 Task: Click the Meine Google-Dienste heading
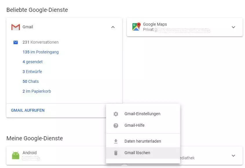click(x=35, y=138)
